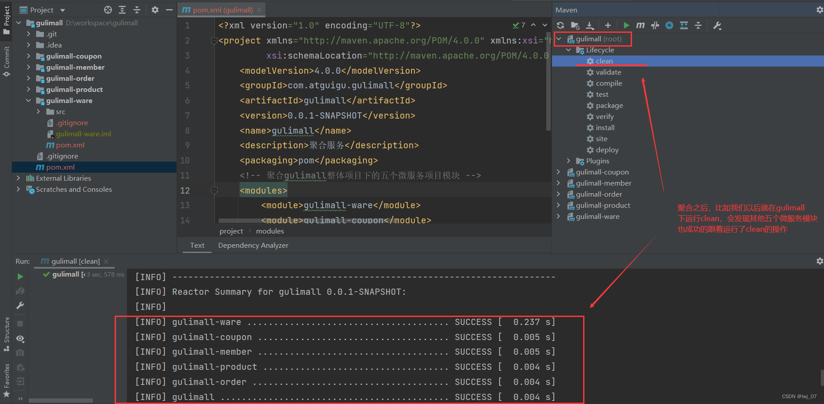Expand Scratches and Consoles node

pos(18,189)
